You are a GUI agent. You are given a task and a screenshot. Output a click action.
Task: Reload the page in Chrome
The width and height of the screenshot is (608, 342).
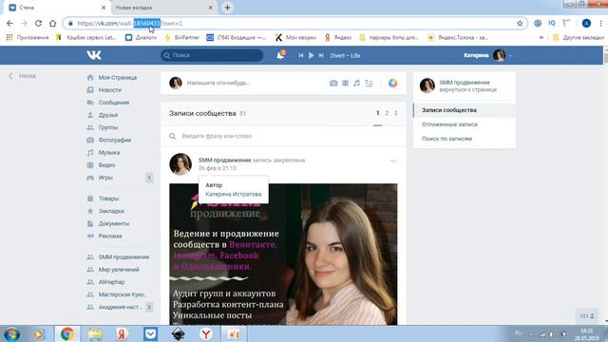(38, 23)
